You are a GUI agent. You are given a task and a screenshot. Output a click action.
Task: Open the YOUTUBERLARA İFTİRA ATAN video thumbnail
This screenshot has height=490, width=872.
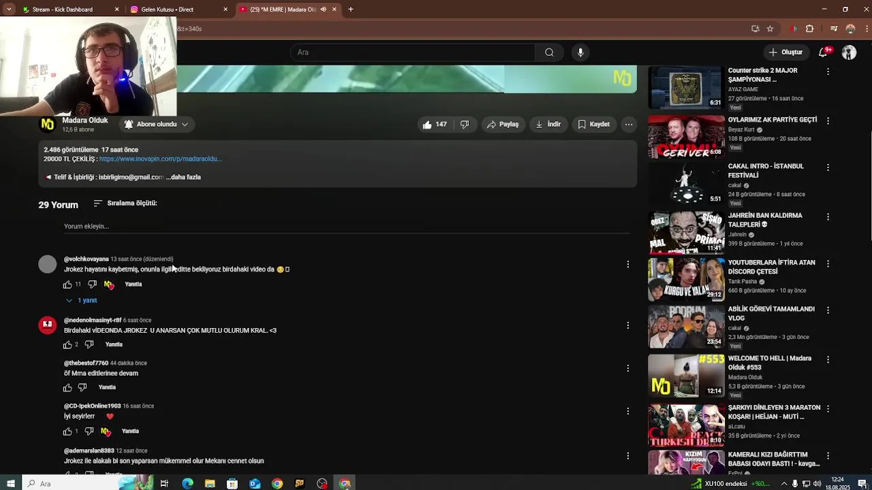[685, 279]
